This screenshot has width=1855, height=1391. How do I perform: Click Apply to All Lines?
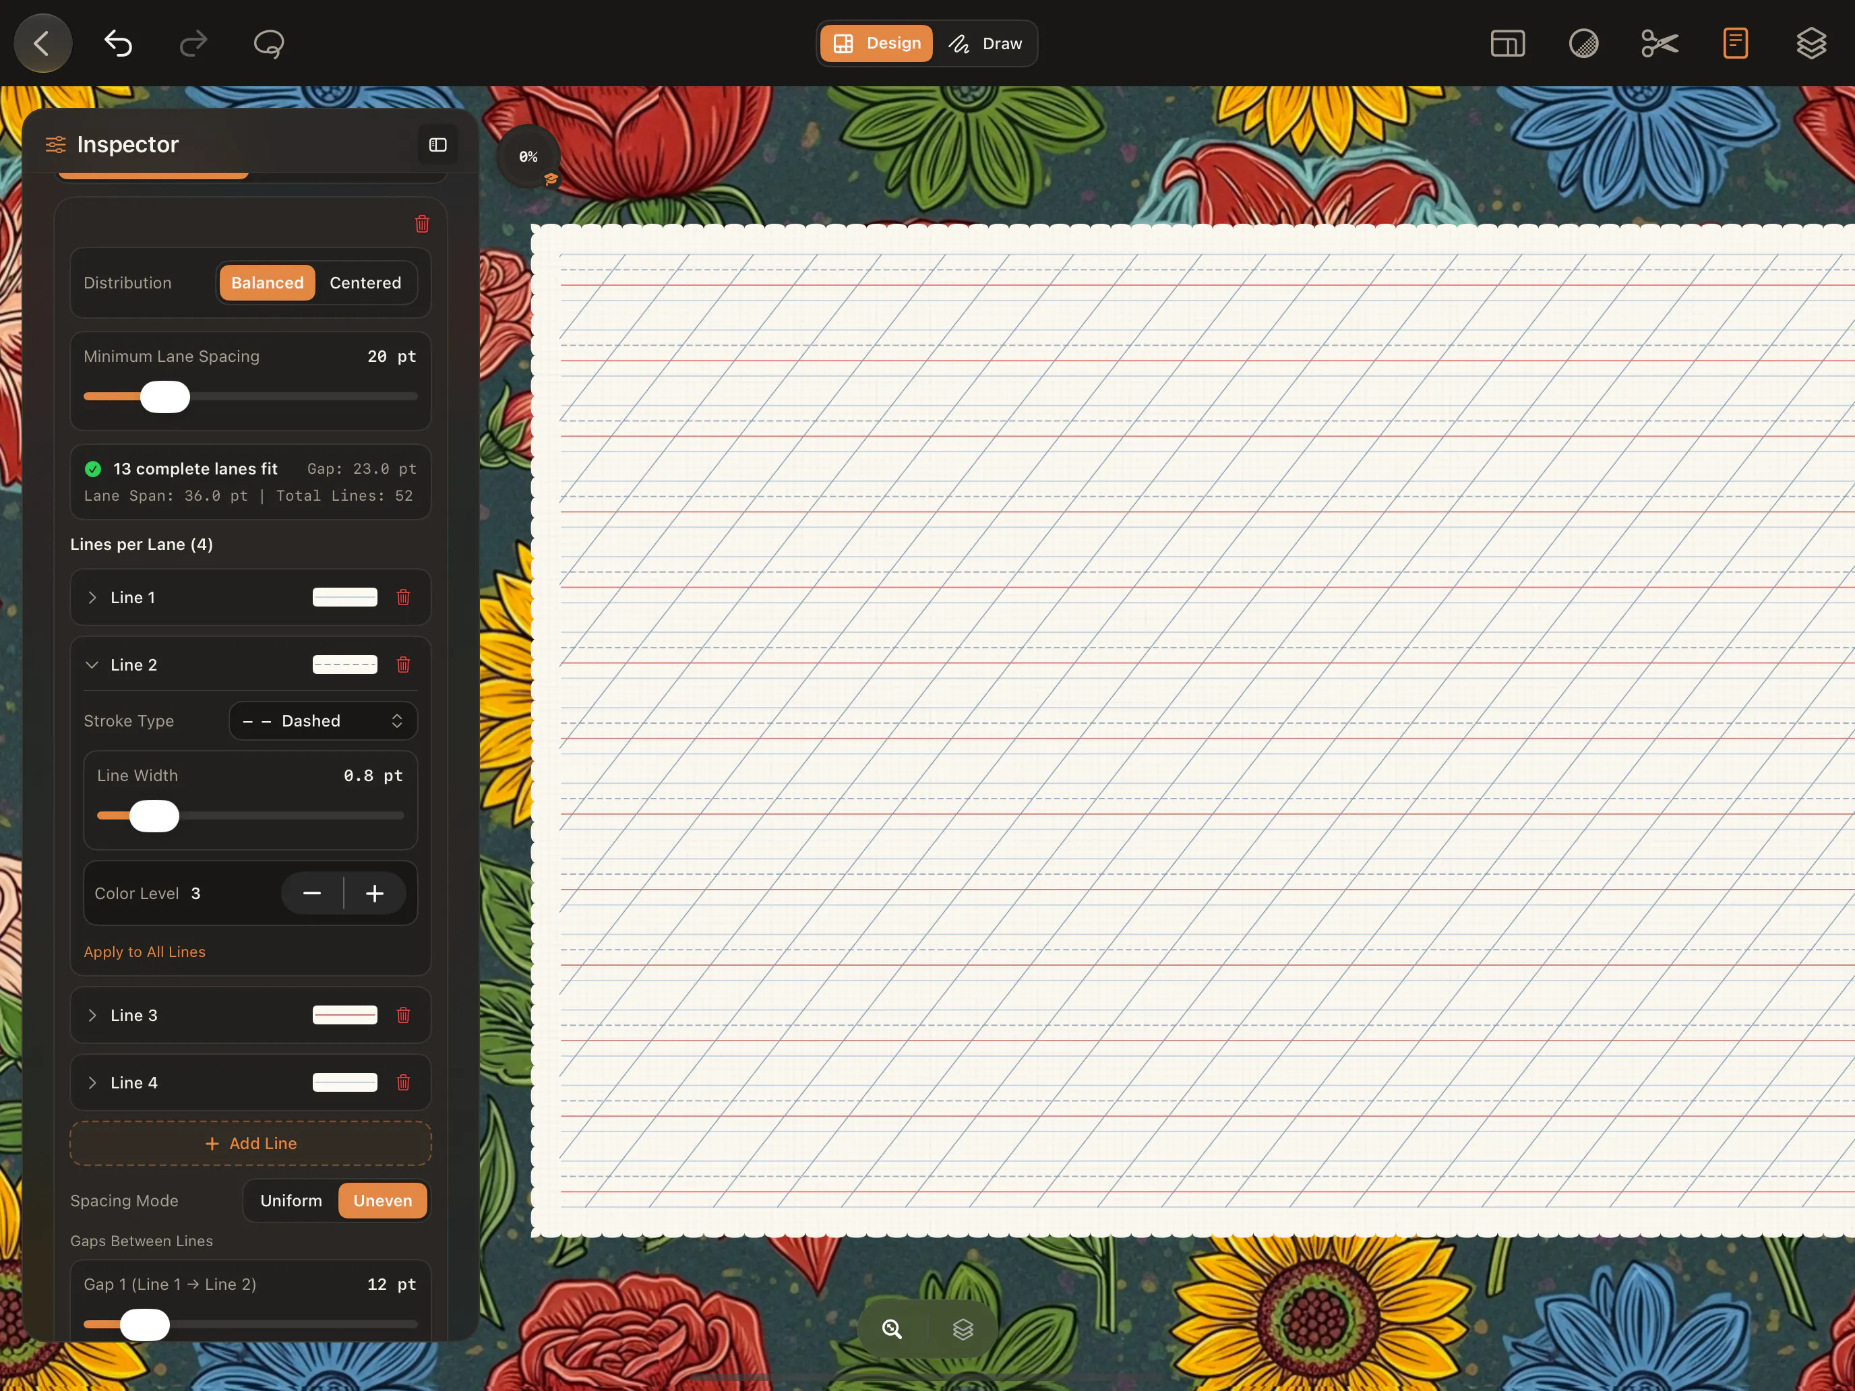pyautogui.click(x=144, y=952)
